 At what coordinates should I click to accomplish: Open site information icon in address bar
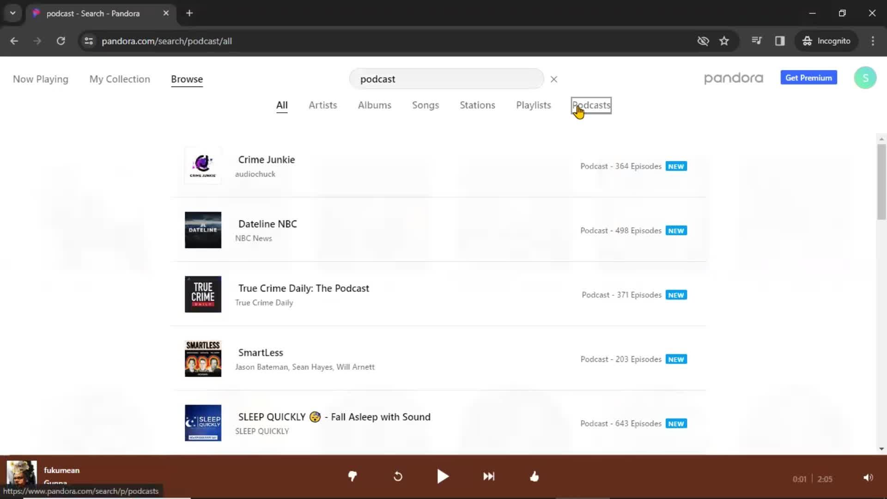[x=89, y=41]
